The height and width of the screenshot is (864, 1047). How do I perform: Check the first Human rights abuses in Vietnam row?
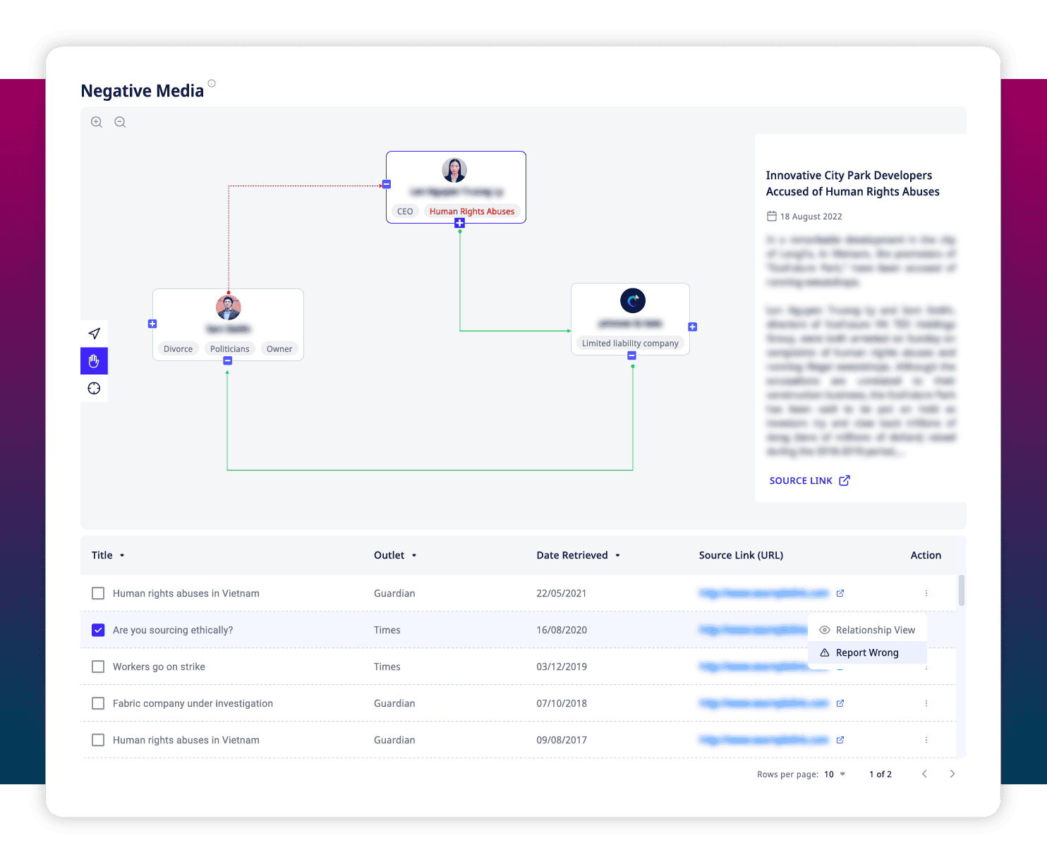point(98,593)
